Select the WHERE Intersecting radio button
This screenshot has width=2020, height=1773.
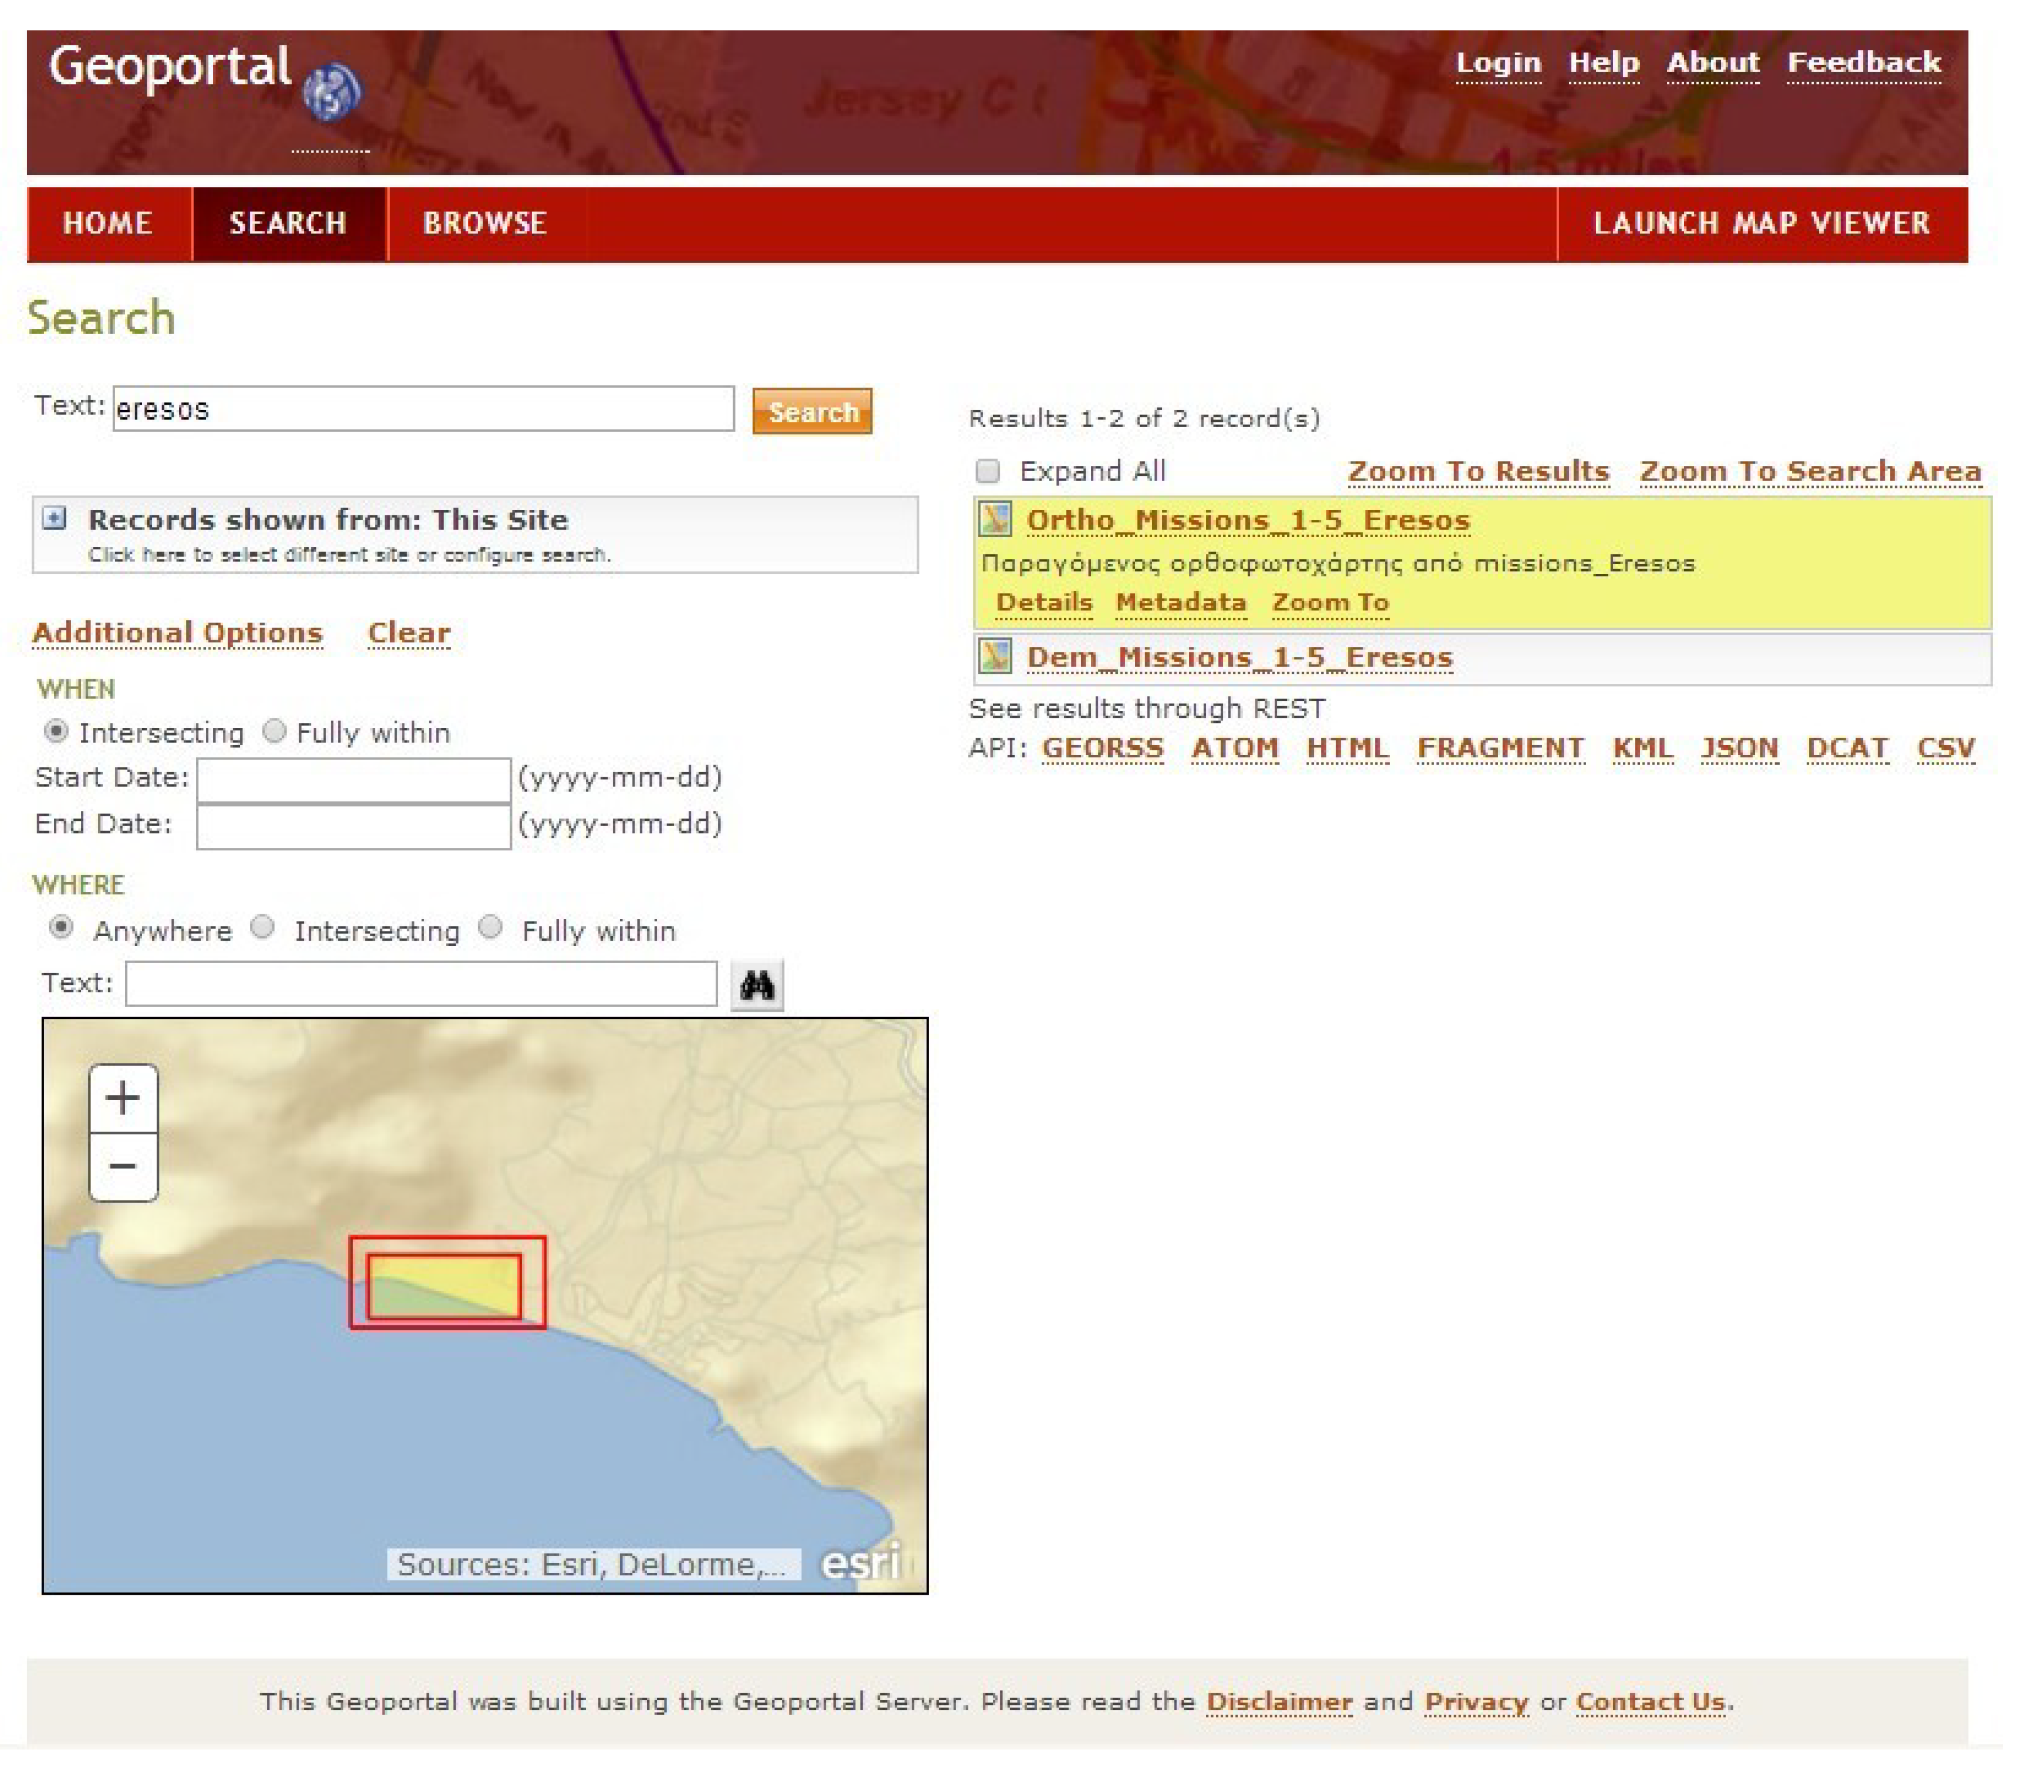pyautogui.click(x=262, y=928)
